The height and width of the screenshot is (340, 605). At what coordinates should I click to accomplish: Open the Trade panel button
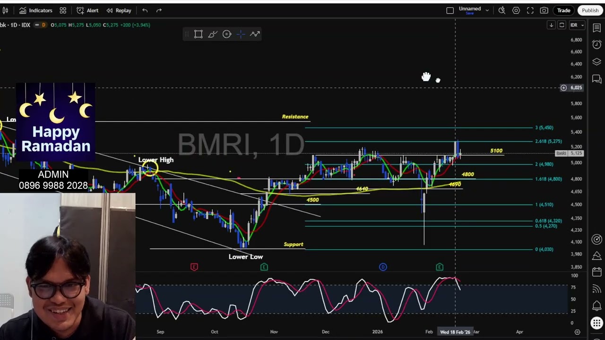click(564, 10)
